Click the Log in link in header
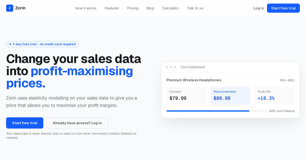 point(259,8)
